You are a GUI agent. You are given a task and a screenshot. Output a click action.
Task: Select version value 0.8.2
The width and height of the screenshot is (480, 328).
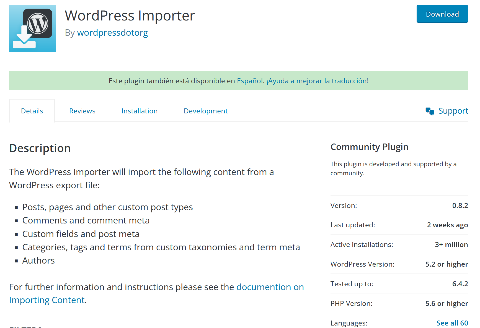pyautogui.click(x=460, y=205)
